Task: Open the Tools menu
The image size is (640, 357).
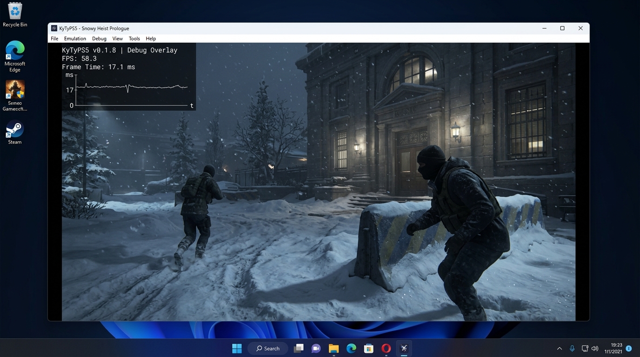Action: point(134,39)
